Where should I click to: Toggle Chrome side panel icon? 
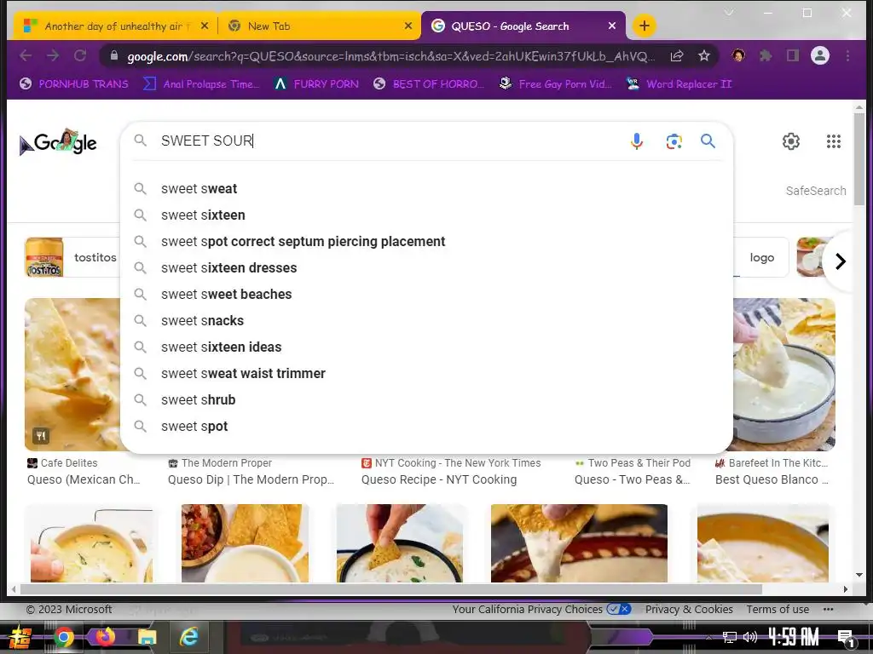[x=792, y=55]
